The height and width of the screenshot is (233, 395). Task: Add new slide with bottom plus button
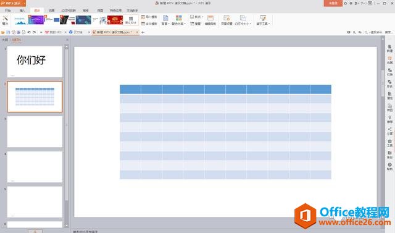point(35,231)
